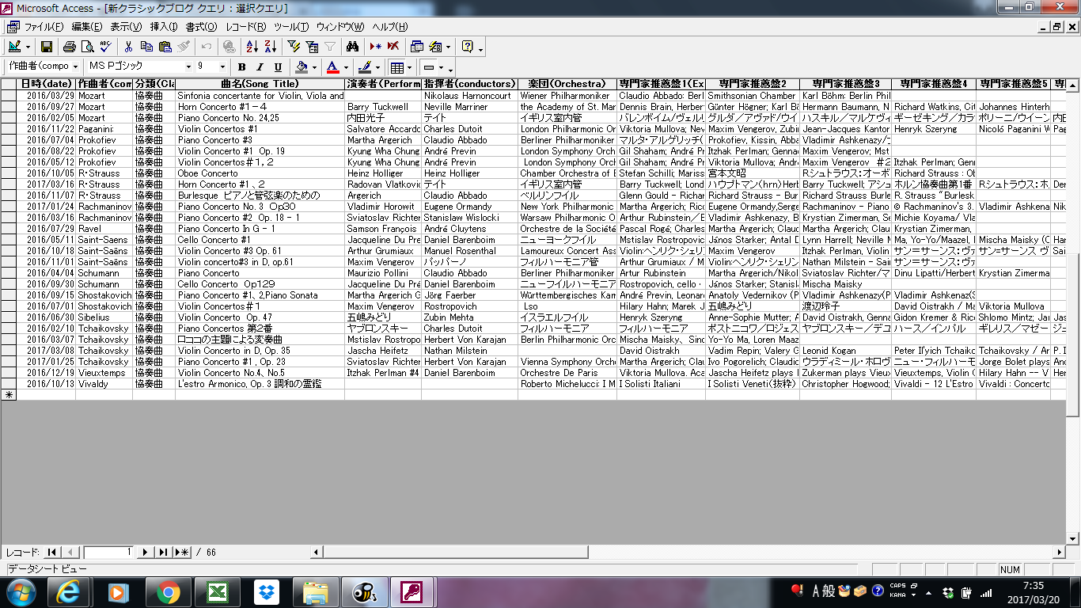Copy the selection to the clipboard
This screenshot has width=1081, height=608.
(x=146, y=47)
